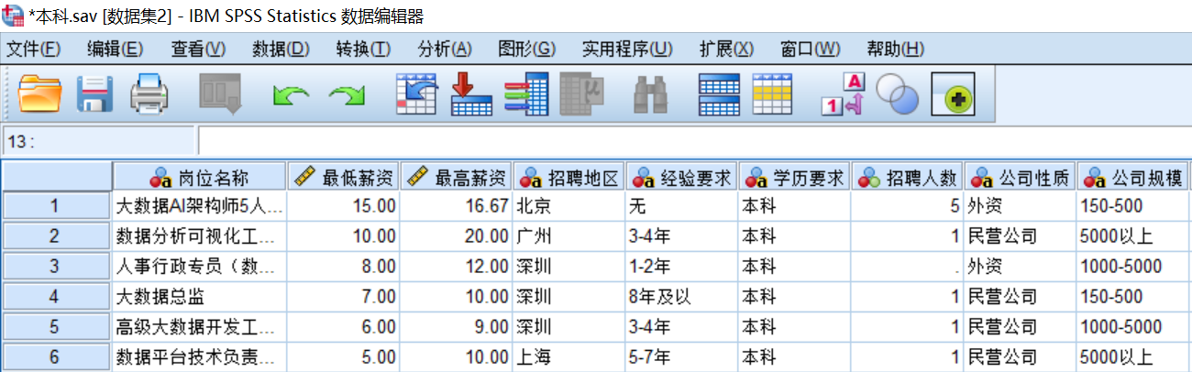Select row header 2
The image size is (1192, 372).
56,236
